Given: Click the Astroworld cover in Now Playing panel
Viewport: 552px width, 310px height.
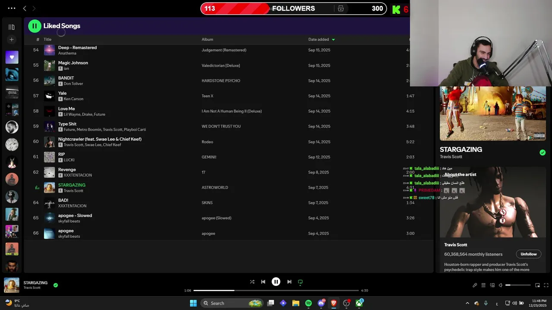Looking at the screenshot, I should click(492, 114).
